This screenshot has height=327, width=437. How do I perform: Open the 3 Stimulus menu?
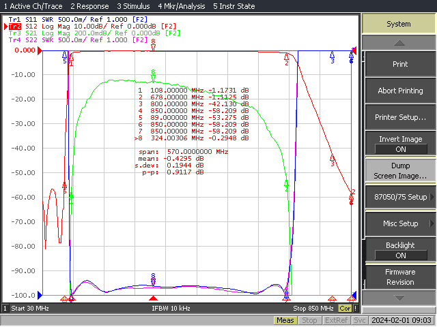pos(133,6)
